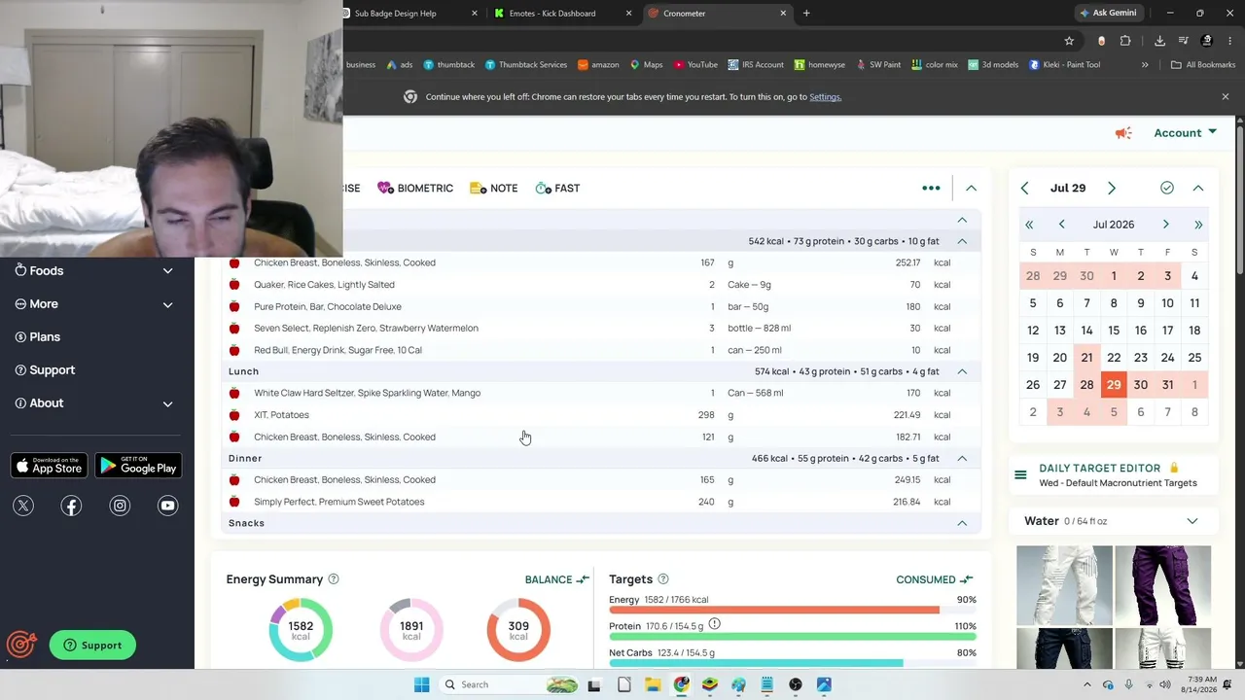
Task: Click the megaphone announcements icon
Action: 1123,133
